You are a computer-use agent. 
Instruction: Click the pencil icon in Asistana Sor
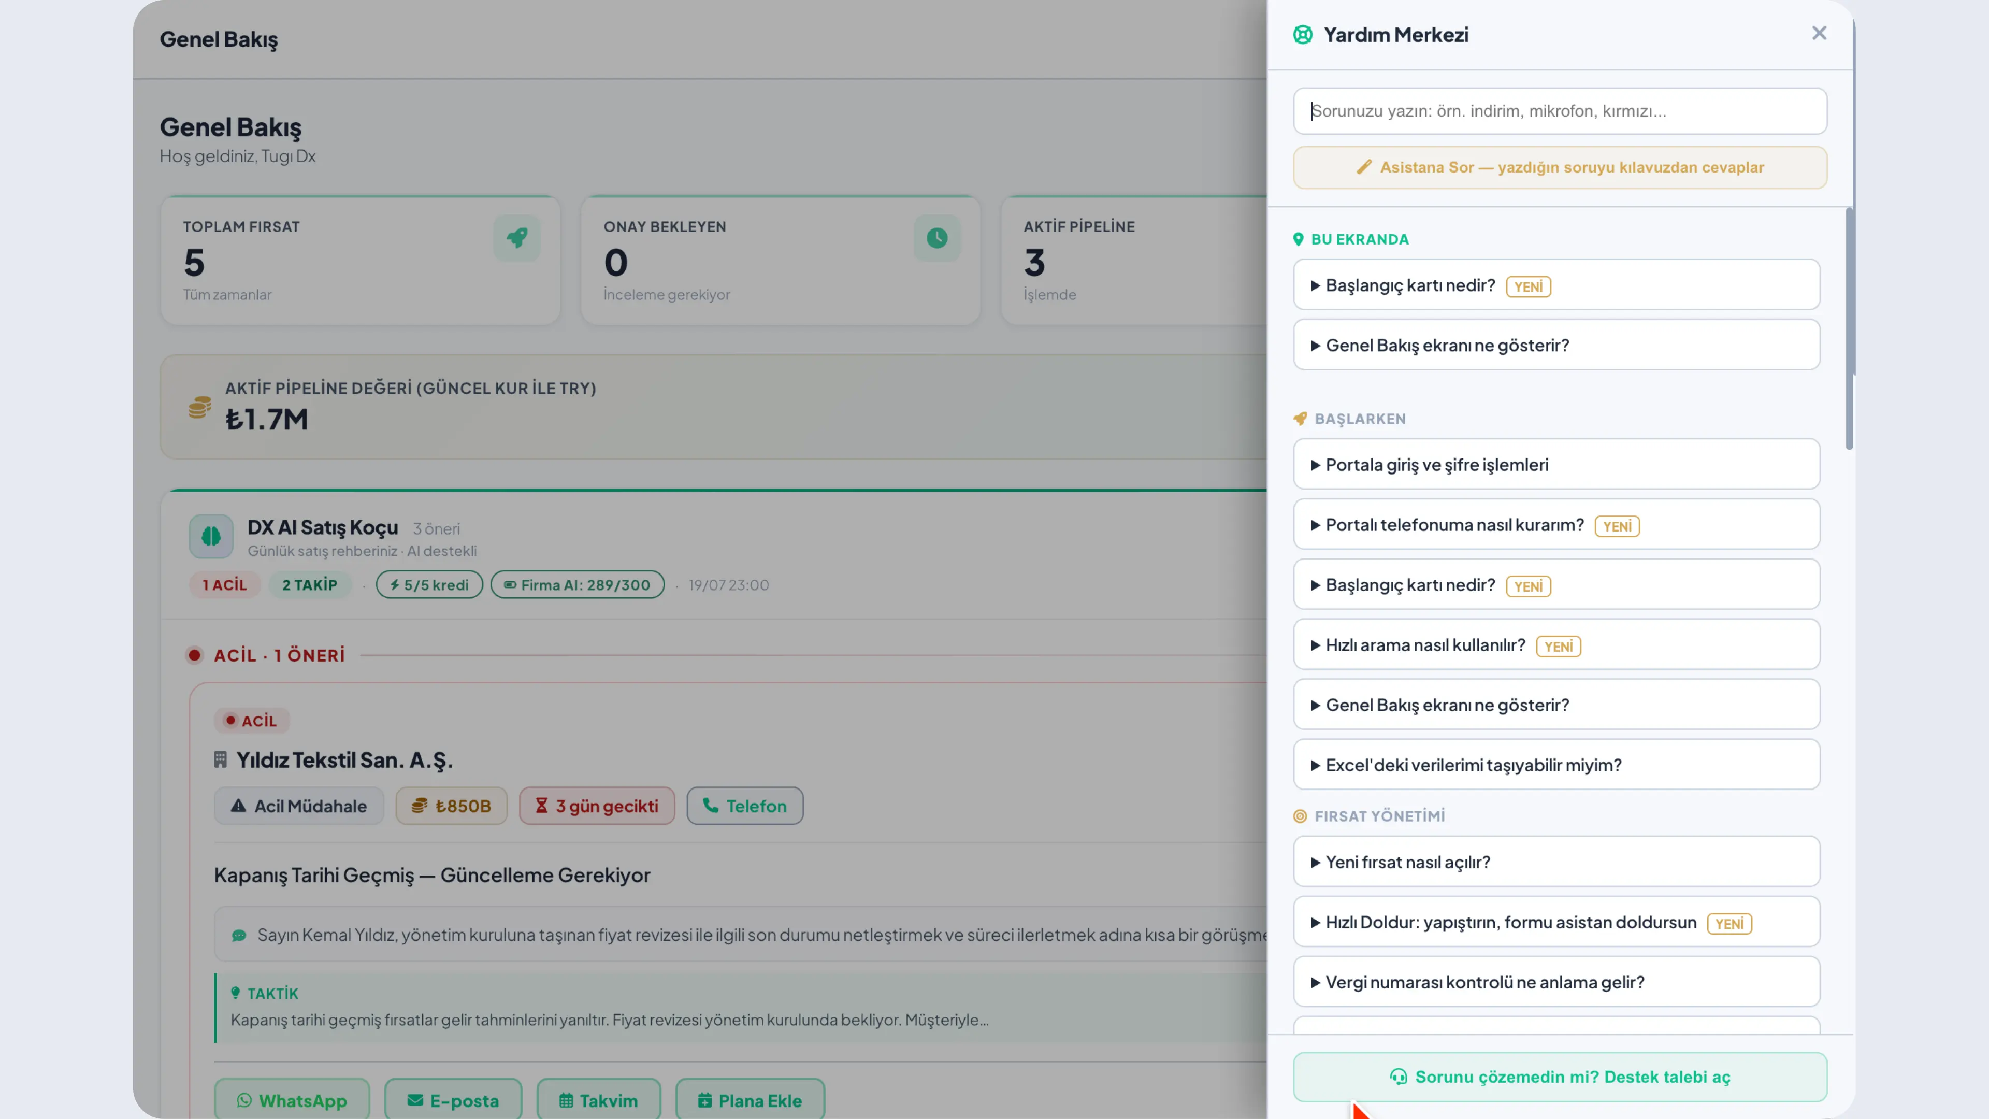point(1364,167)
